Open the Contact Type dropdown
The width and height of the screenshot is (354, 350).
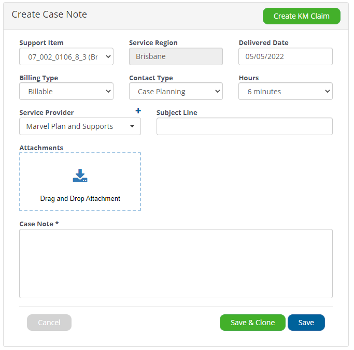coord(176,91)
